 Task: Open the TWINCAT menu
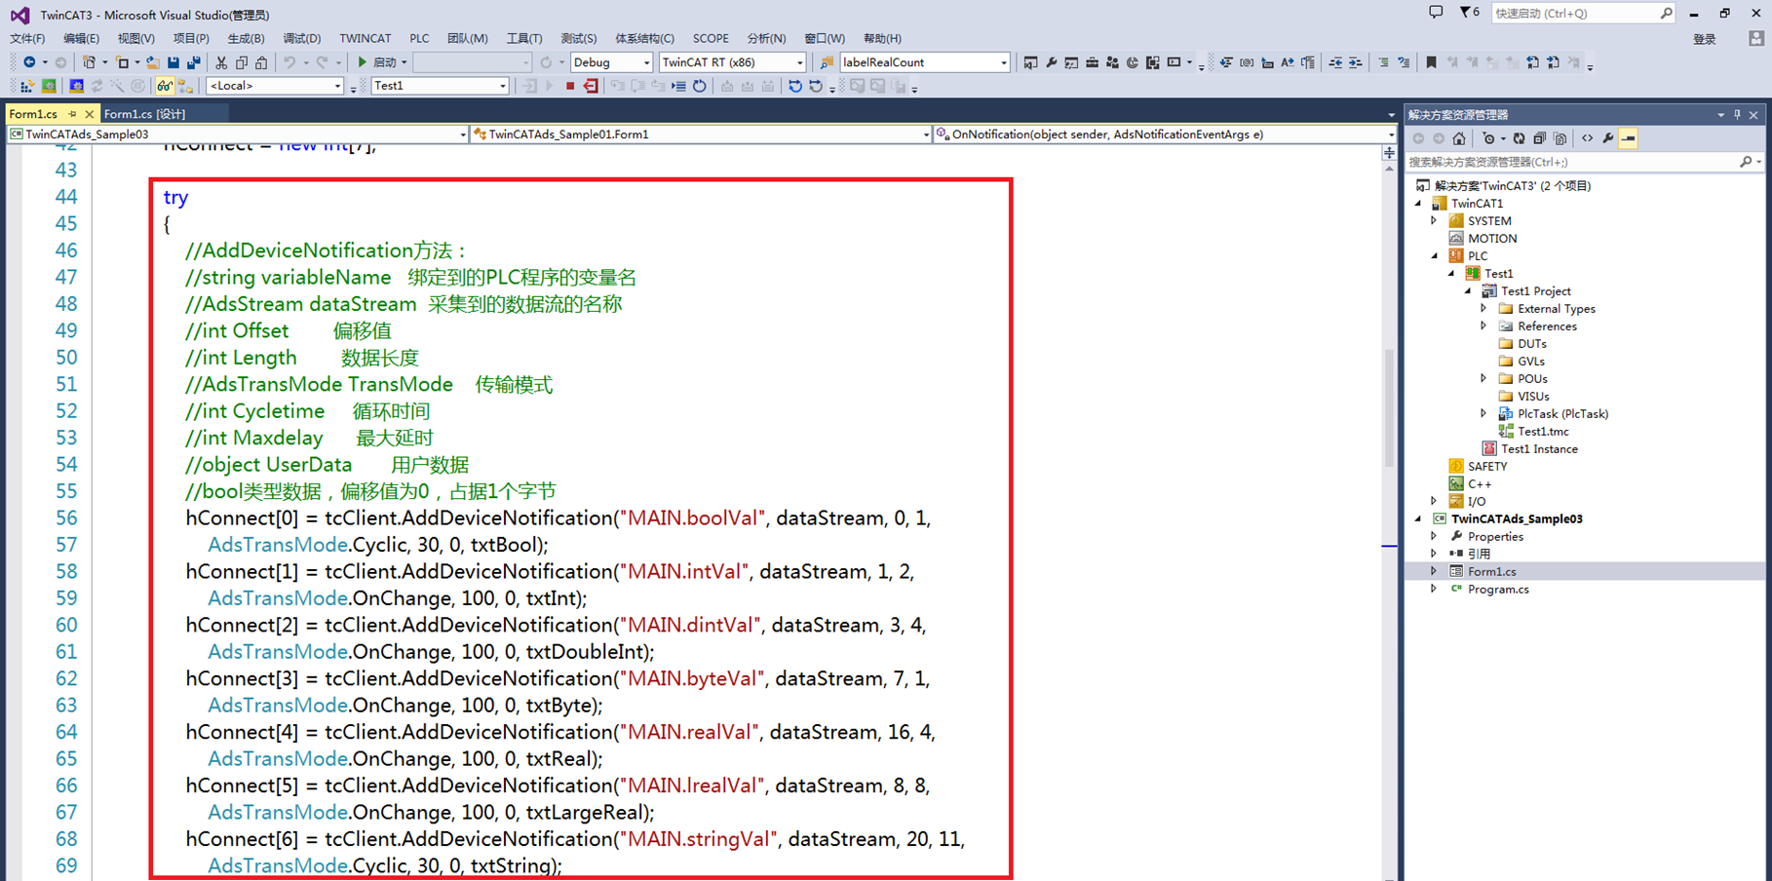366,39
